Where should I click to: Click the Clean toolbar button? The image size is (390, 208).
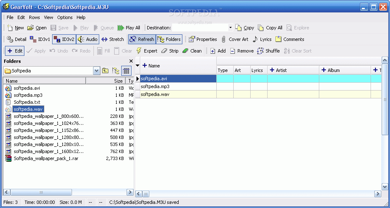point(192,51)
